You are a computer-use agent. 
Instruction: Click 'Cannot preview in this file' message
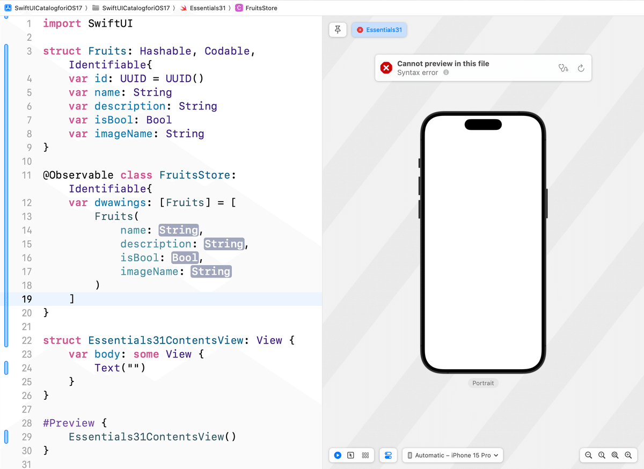pyautogui.click(x=443, y=63)
